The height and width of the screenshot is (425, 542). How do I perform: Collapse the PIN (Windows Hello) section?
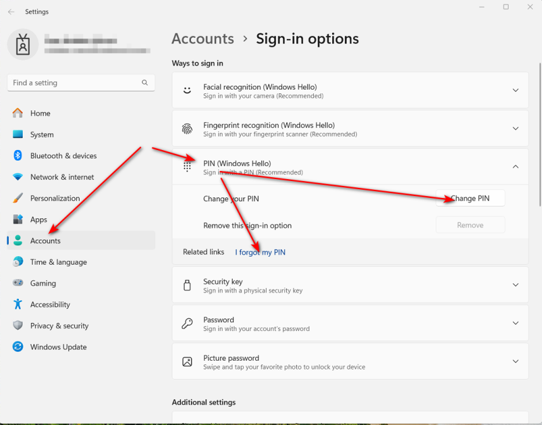click(x=515, y=167)
